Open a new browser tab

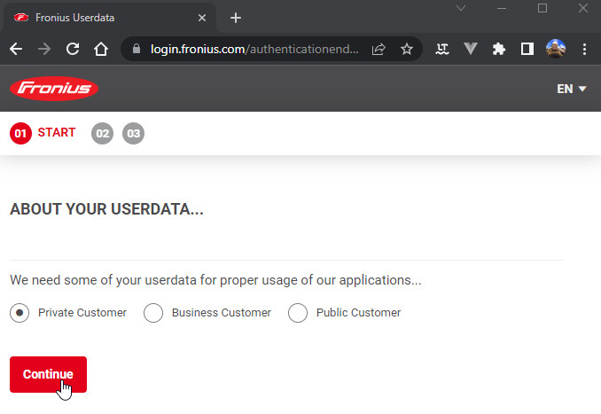[235, 18]
